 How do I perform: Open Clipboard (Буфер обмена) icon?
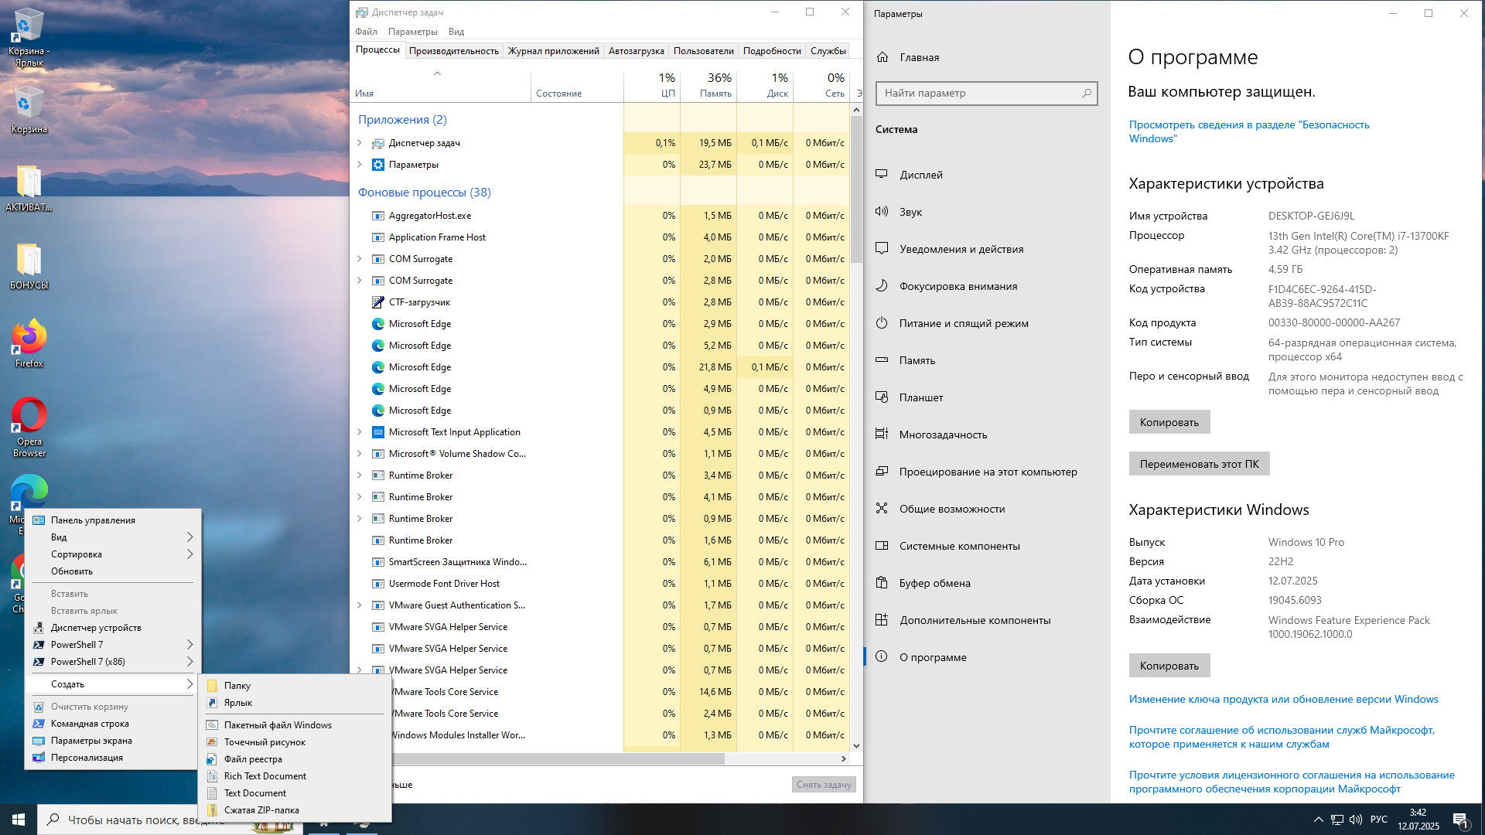tap(882, 582)
